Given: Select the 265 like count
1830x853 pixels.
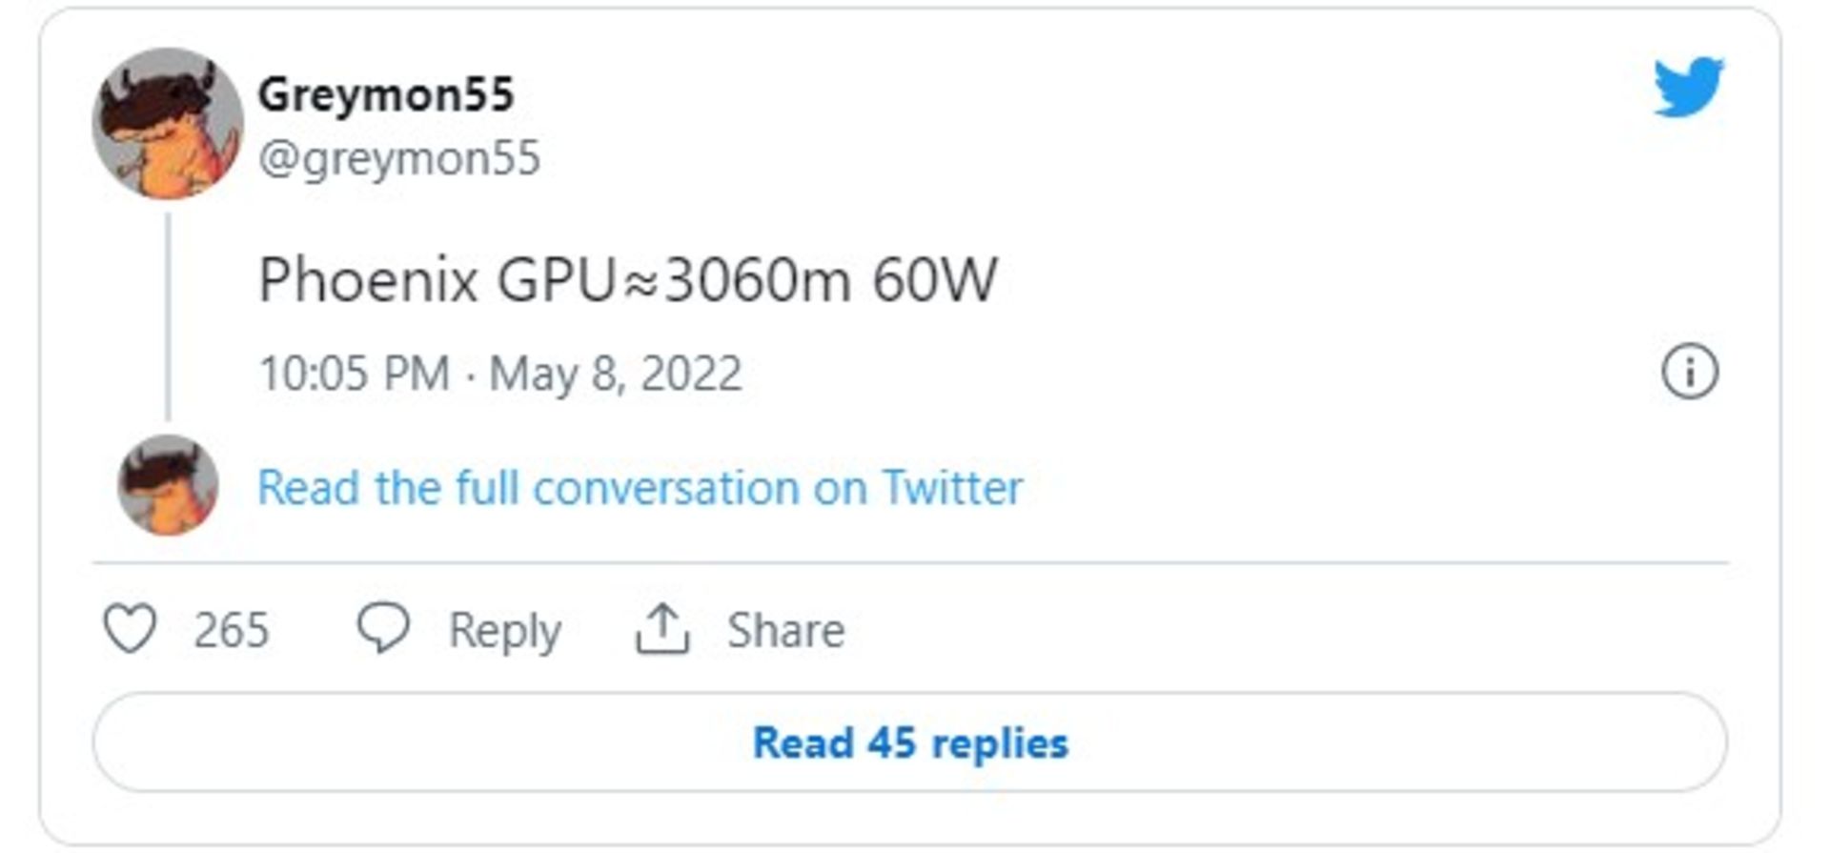Looking at the screenshot, I should (229, 628).
